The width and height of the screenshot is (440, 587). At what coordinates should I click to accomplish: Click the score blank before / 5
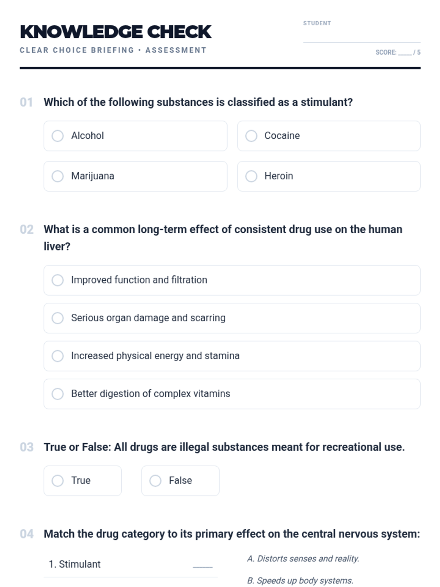tap(404, 53)
